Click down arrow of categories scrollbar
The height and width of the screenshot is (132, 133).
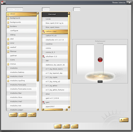pyautogui.click(x=38, y=109)
